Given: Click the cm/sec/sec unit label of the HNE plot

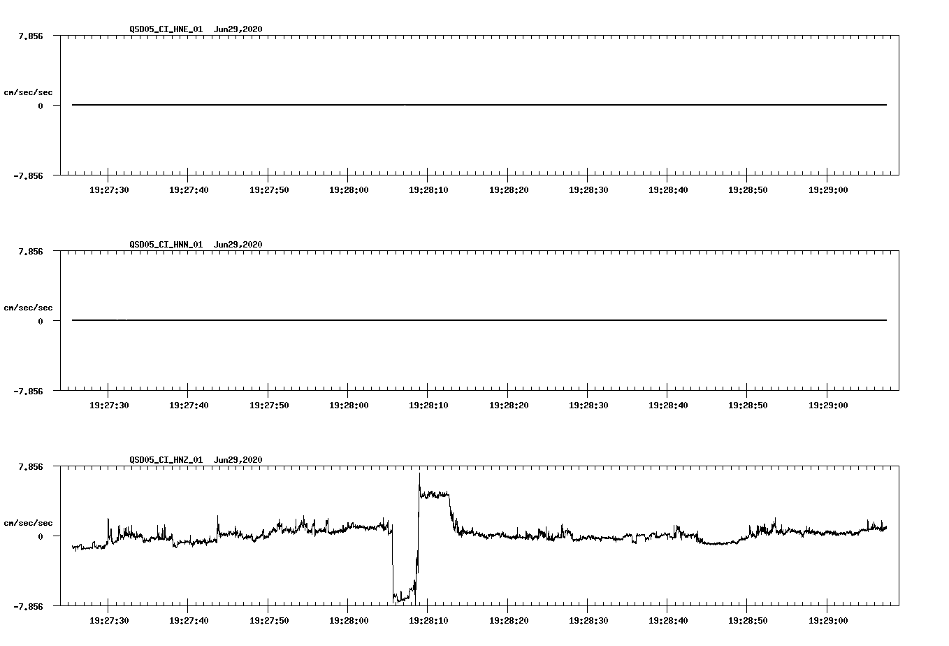Looking at the screenshot, I should point(28,92).
